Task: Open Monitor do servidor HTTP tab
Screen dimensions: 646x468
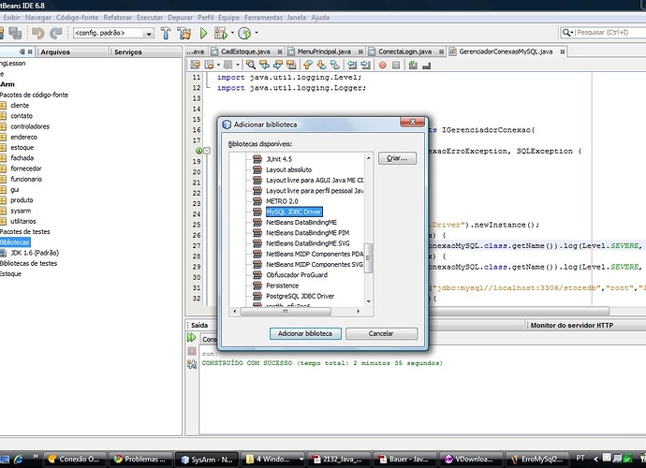Action: (572, 325)
